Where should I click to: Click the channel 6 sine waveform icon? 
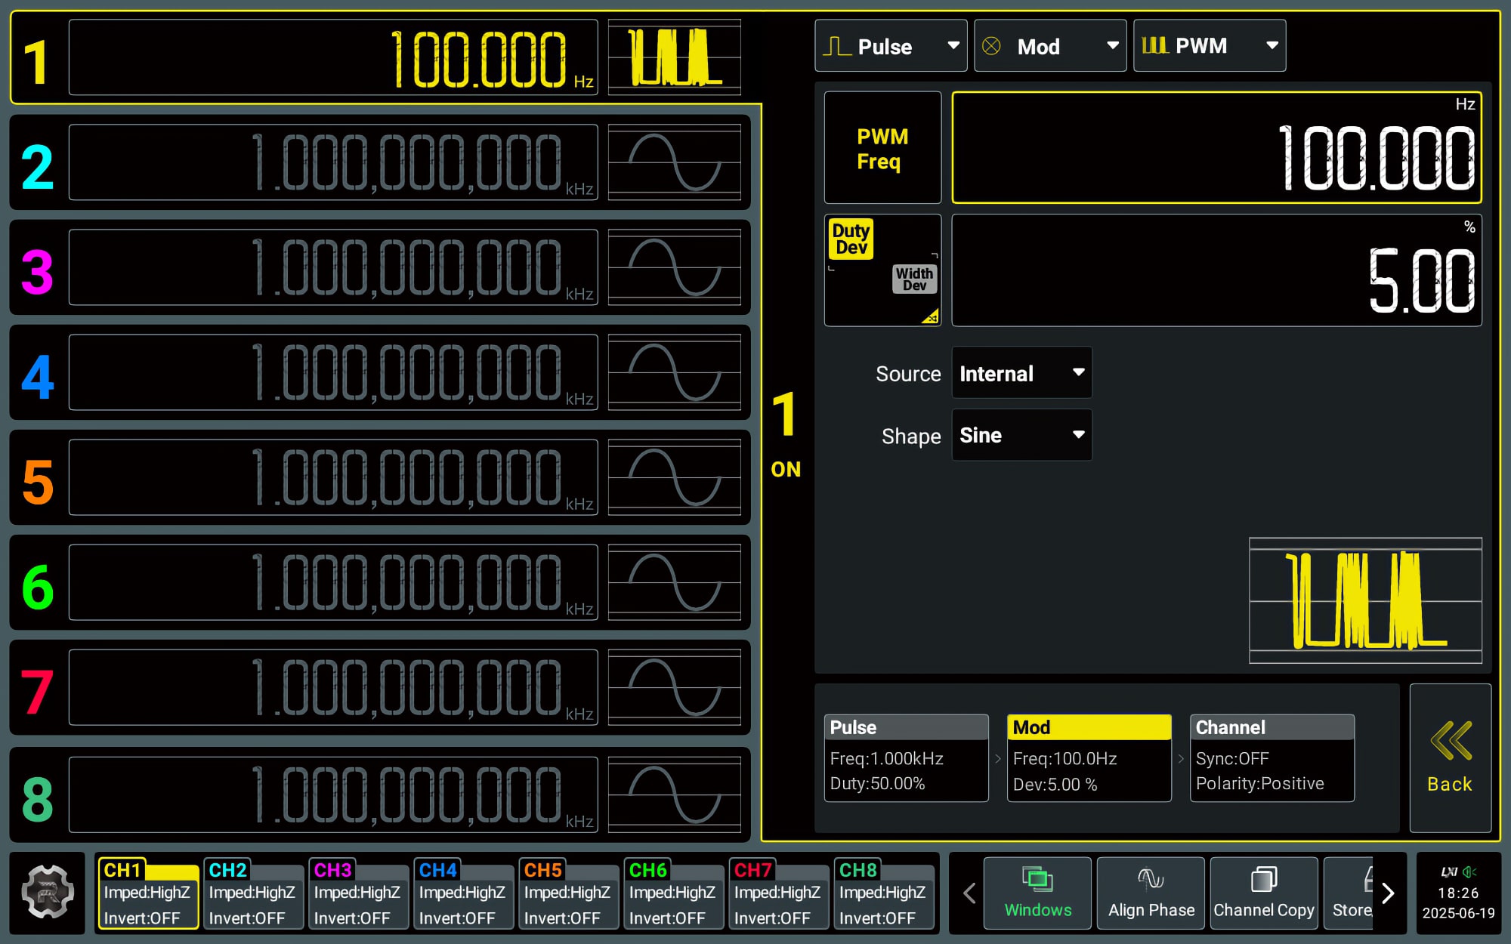(674, 582)
